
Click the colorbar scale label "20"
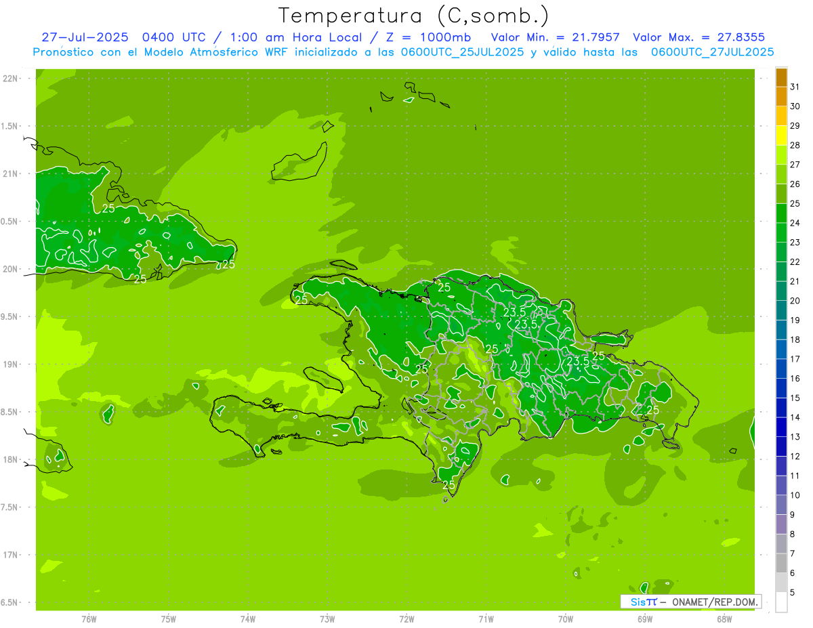click(x=795, y=301)
